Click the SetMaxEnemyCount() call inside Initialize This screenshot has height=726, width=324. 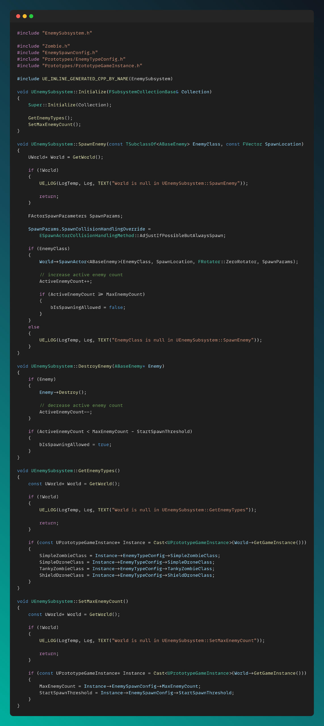click(x=54, y=124)
